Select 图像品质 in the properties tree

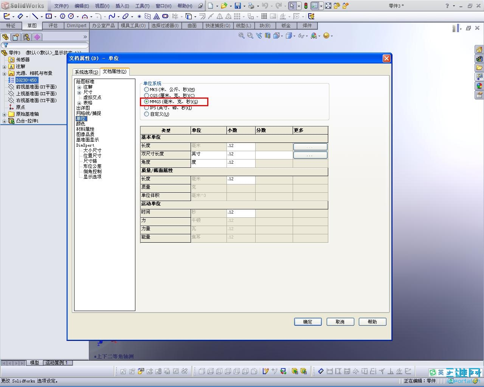(x=85, y=135)
